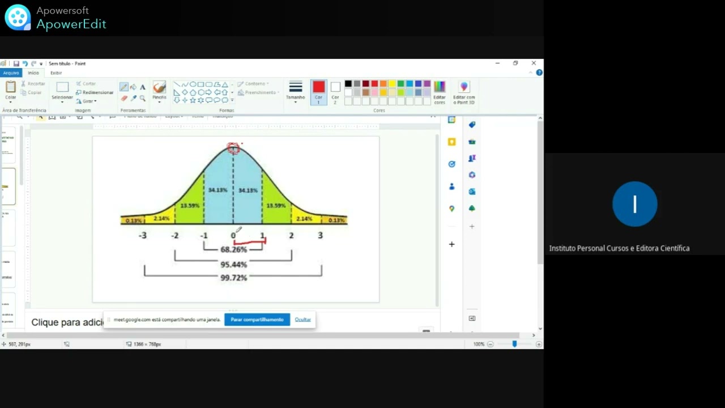This screenshot has height=408, width=725.
Task: Click the black plus add-on icon in side panel
Action: [451, 244]
